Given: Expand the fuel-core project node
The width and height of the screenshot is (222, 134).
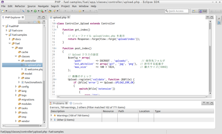Looking at the screenshot, I should (6, 30).
